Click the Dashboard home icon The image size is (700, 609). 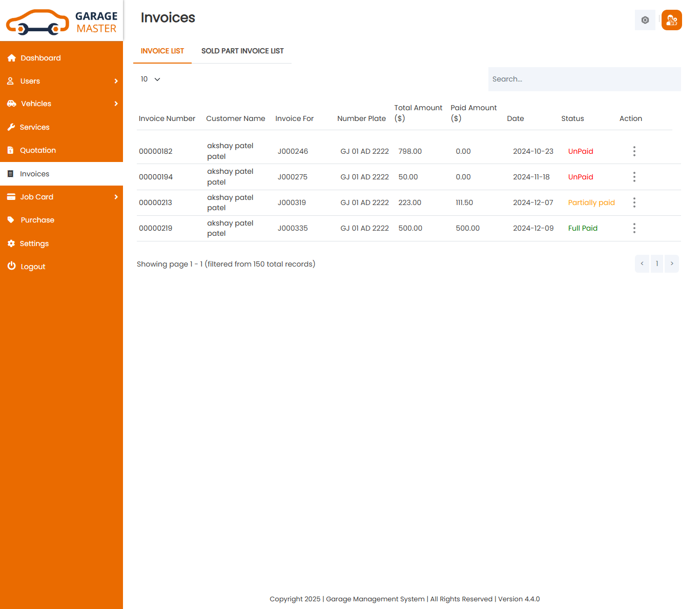coord(11,58)
